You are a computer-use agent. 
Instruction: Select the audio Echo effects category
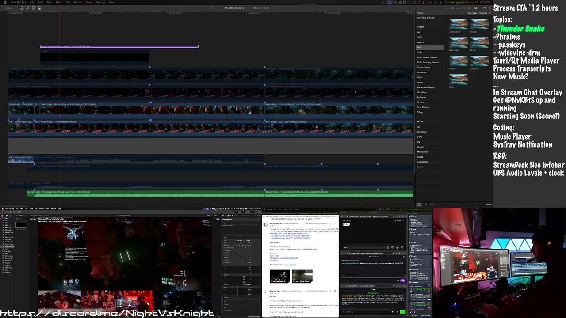pos(420,137)
